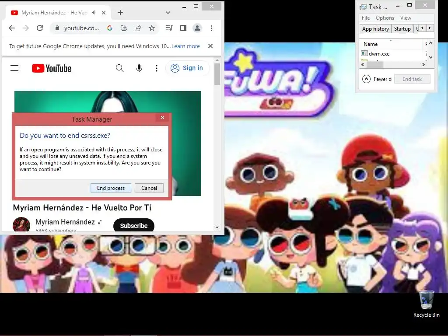Click Chrome page scrollbar thumb
Screen dimensions: 448x336
click(217, 73)
